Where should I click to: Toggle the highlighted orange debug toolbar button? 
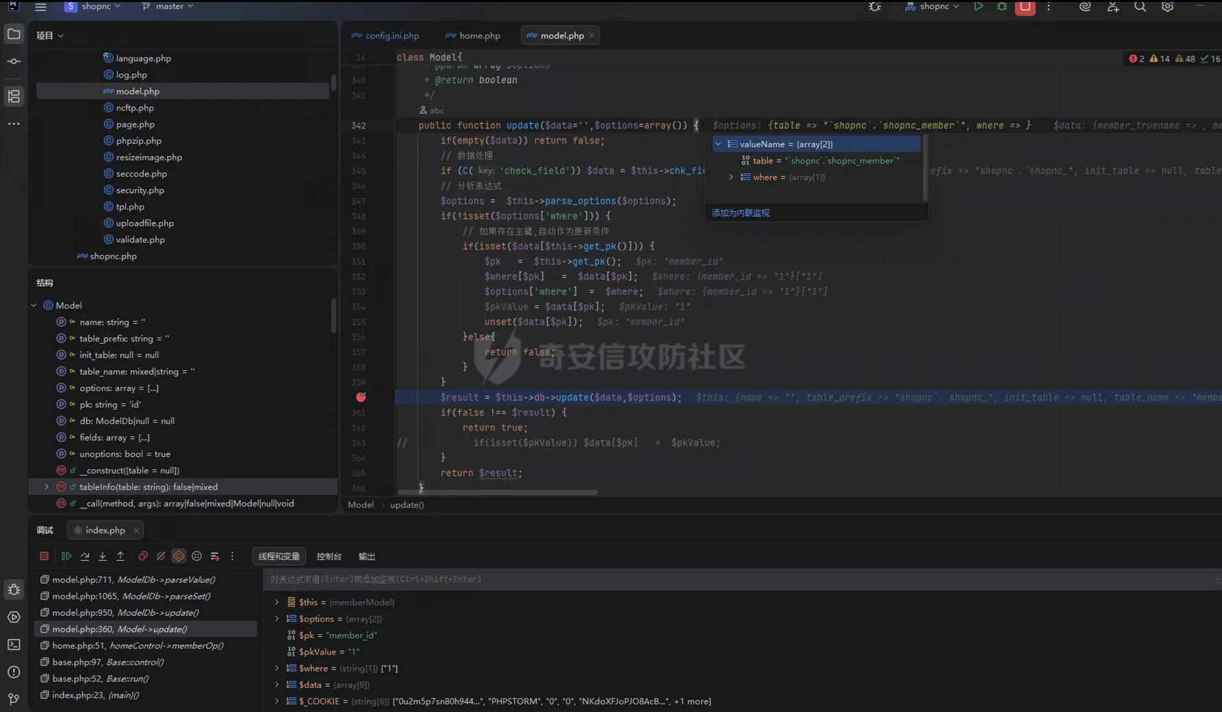(179, 556)
